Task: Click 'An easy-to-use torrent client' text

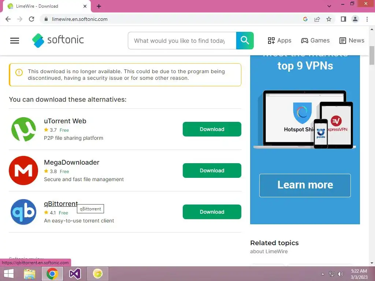Action: click(x=79, y=221)
